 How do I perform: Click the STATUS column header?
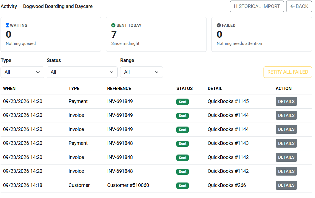pyautogui.click(x=184, y=88)
